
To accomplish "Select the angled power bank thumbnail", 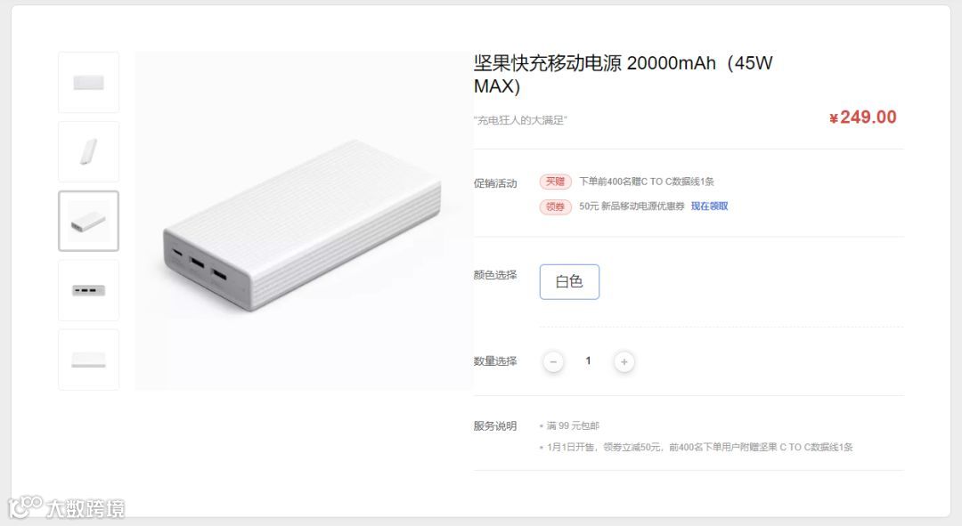I will [x=88, y=221].
